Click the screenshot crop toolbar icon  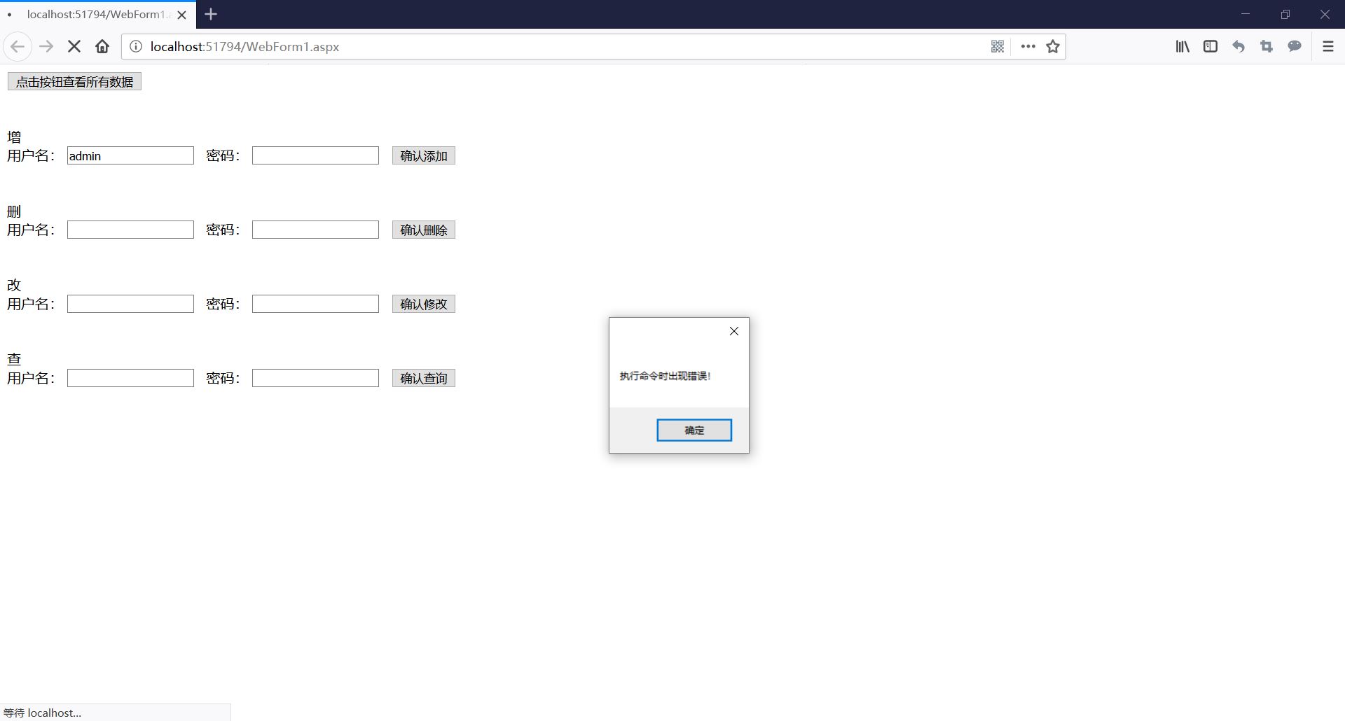(1267, 46)
